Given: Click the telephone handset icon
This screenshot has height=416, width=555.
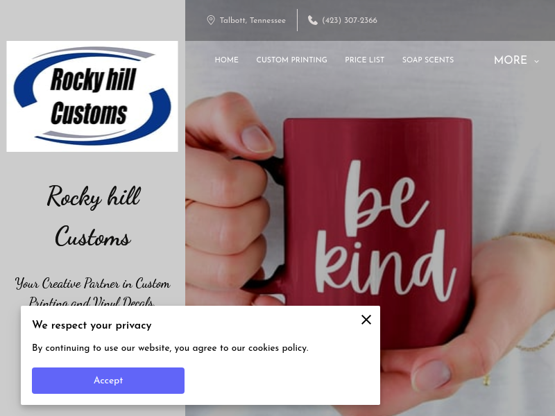Looking at the screenshot, I should (x=313, y=20).
